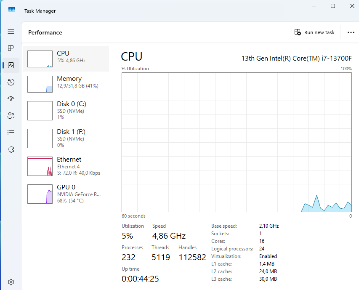Maximize the Task Manager window
This screenshot has width=359, height=290.
click(x=333, y=6)
